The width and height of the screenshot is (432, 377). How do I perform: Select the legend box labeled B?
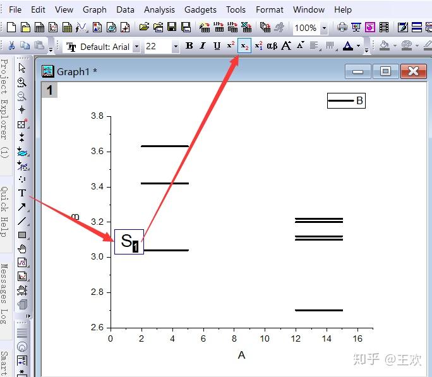346,100
